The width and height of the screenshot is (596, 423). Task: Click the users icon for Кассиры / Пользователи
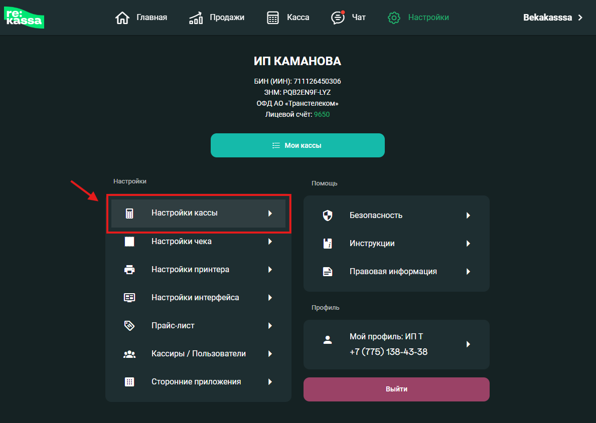(129, 354)
